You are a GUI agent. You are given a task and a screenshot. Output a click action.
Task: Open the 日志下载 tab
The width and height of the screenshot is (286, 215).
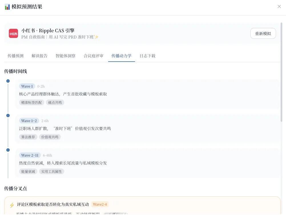click(148, 56)
